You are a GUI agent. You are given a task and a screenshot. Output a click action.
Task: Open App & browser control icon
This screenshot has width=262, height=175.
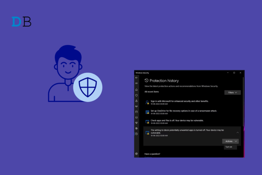coord(137,112)
